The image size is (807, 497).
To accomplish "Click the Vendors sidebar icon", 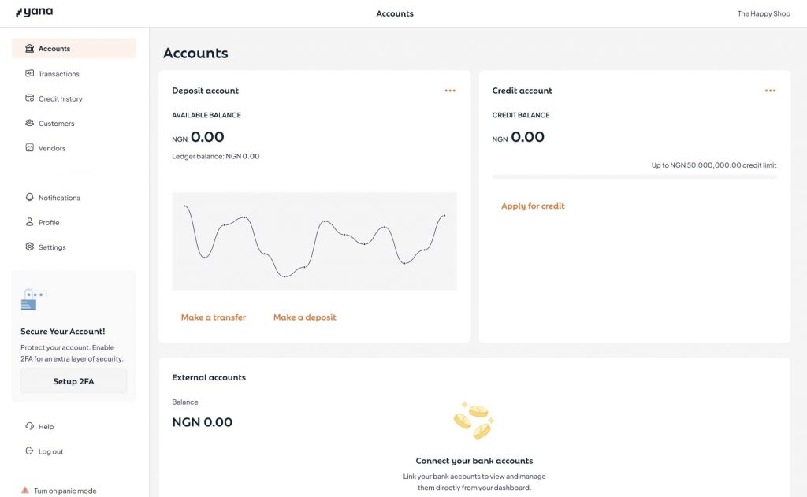I will point(30,148).
